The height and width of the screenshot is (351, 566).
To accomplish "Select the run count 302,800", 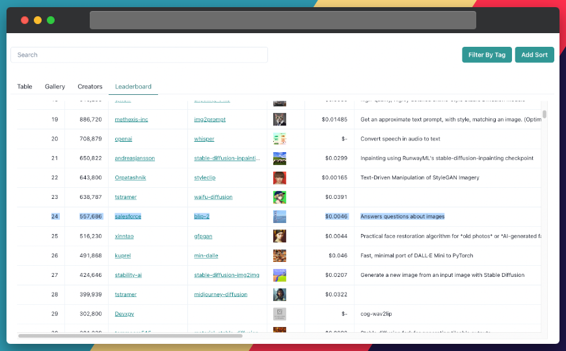I will tap(90, 314).
